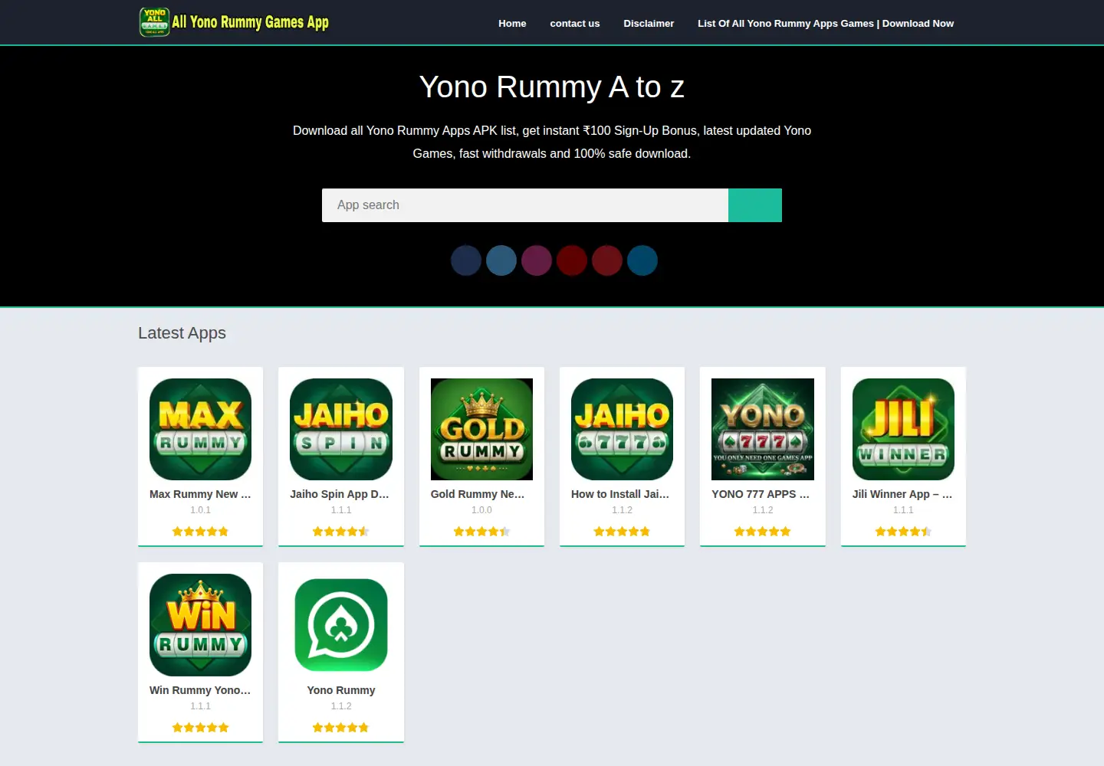1104x766 pixels.
Task: Open the "Yono Rummy" card title link
Action: (341, 690)
